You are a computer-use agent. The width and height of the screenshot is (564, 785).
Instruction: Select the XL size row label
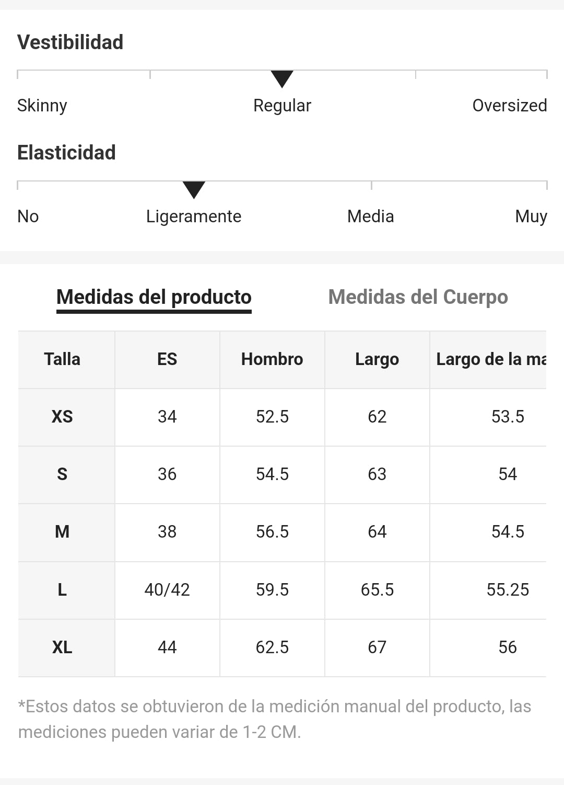click(62, 647)
